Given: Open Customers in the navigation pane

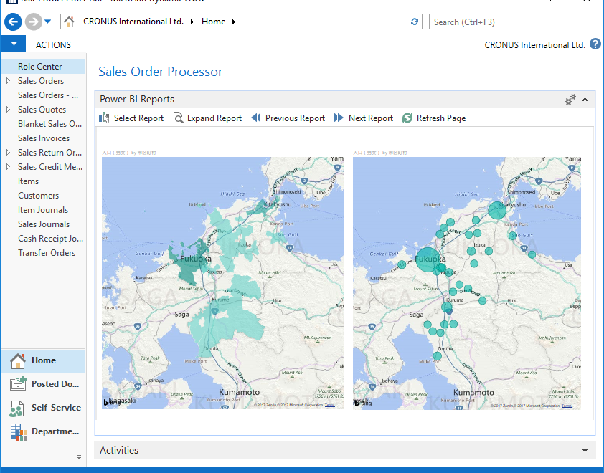Looking at the screenshot, I should [38, 196].
